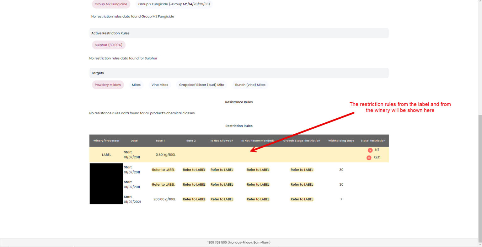The height and width of the screenshot is (247, 482).
Task: Click the Withholding Days column header
Action: point(341,141)
